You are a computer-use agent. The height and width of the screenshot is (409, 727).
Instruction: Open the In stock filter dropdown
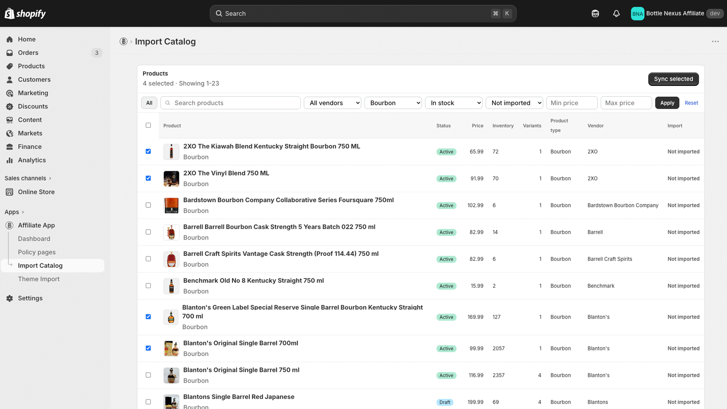(453, 103)
